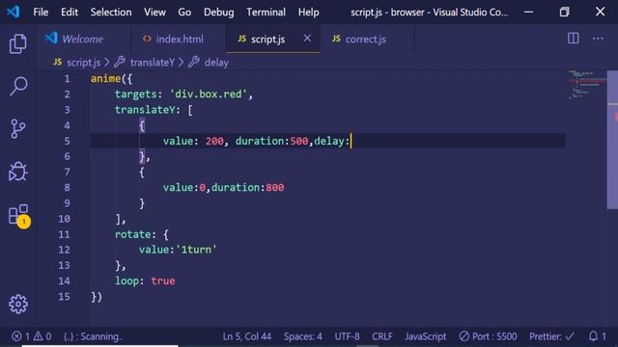Click the Scanning status indicator
618x347 pixels.
[94, 336]
